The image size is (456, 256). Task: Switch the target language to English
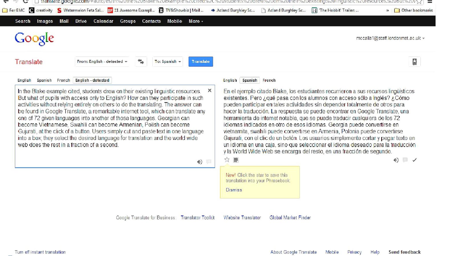coord(230,80)
